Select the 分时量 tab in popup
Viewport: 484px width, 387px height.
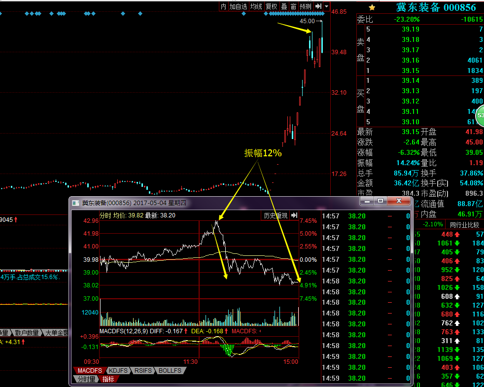86,379
